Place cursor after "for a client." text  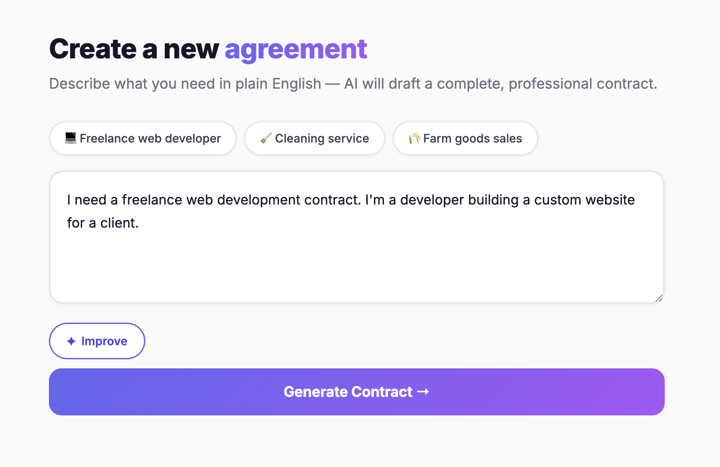coord(139,223)
